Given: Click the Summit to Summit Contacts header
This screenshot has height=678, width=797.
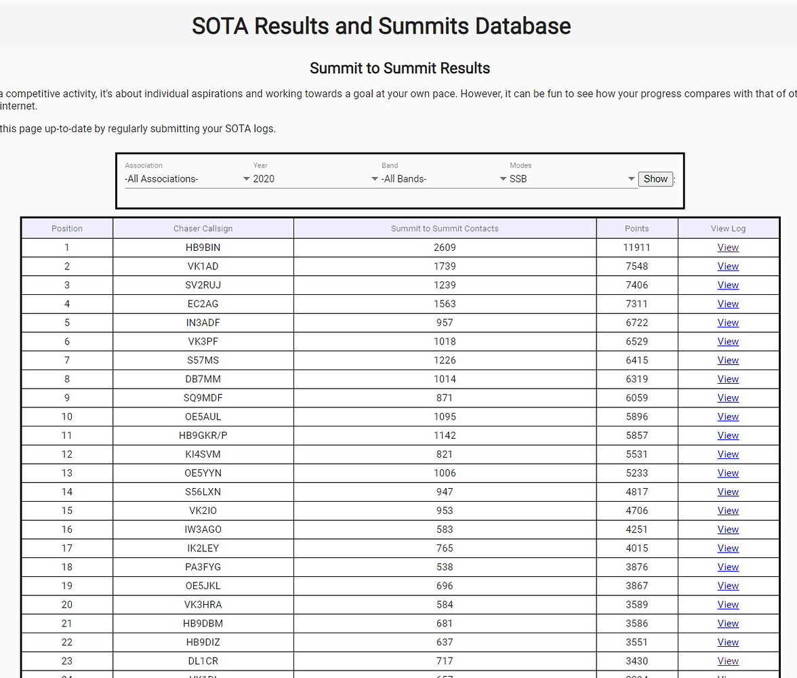Looking at the screenshot, I should point(445,228).
